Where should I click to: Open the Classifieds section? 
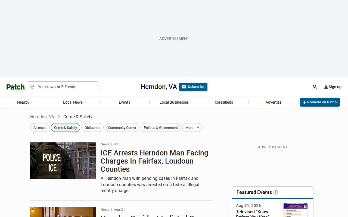click(x=224, y=102)
